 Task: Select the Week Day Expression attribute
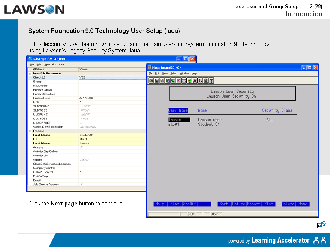(x=48, y=127)
